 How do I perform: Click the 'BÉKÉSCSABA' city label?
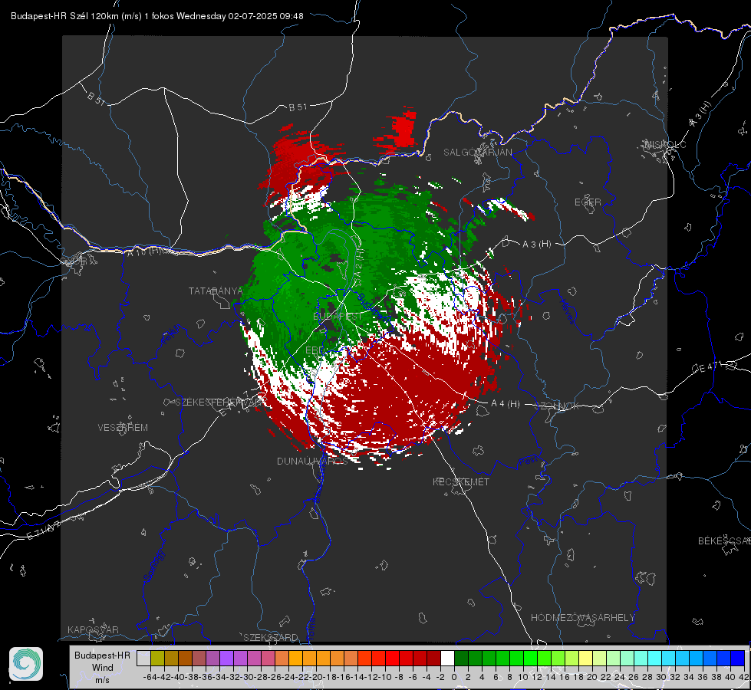[724, 540]
